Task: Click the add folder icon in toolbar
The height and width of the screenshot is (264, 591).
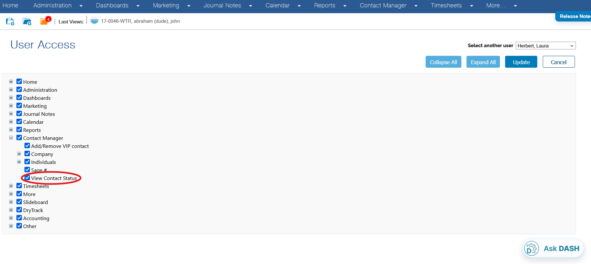Action: click(27, 21)
